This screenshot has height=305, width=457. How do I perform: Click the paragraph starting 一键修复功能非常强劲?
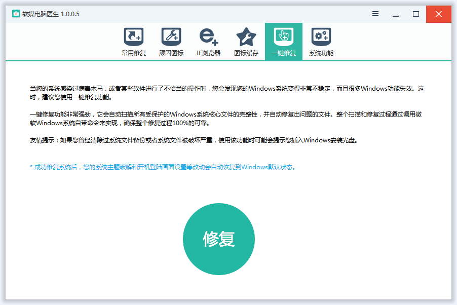[x=226, y=119]
